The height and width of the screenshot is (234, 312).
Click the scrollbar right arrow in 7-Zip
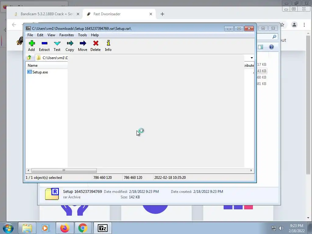pyautogui.click(x=251, y=171)
